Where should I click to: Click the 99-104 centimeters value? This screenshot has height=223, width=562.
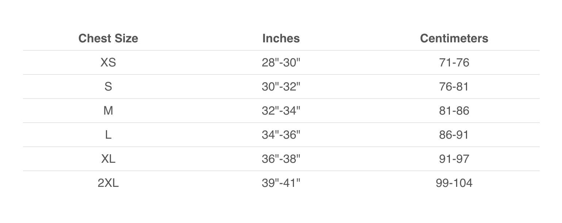point(454,183)
